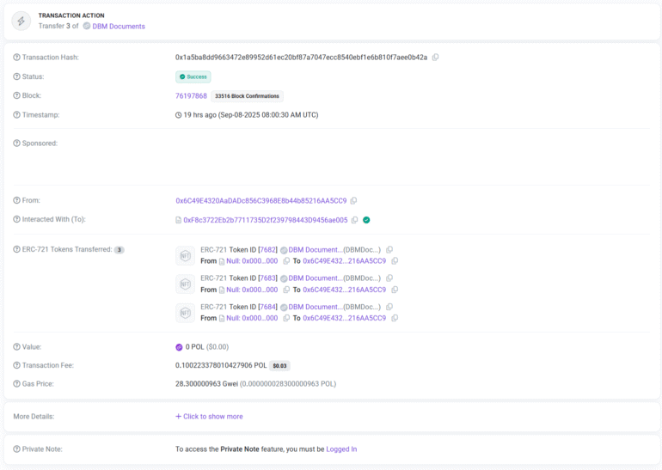Copy the transaction hash to clipboard
The image size is (662, 470).
point(435,58)
